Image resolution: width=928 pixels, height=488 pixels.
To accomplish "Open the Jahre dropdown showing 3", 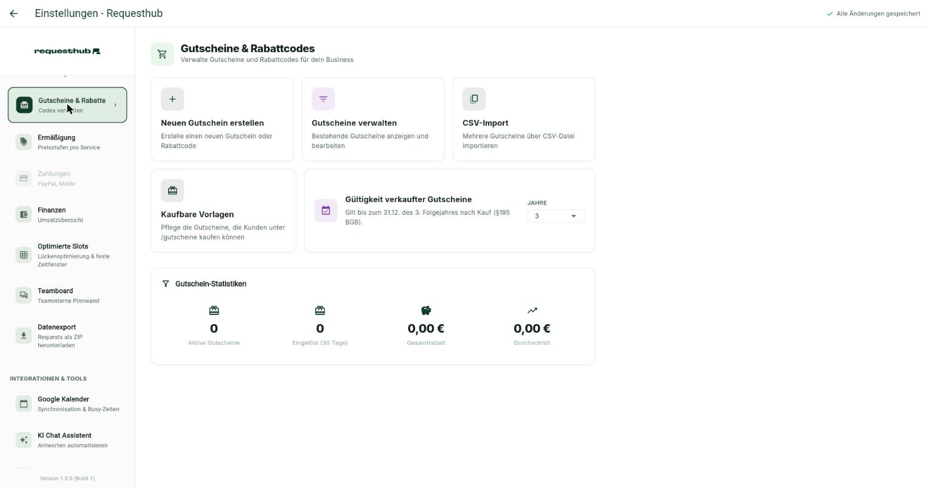I will click(556, 216).
